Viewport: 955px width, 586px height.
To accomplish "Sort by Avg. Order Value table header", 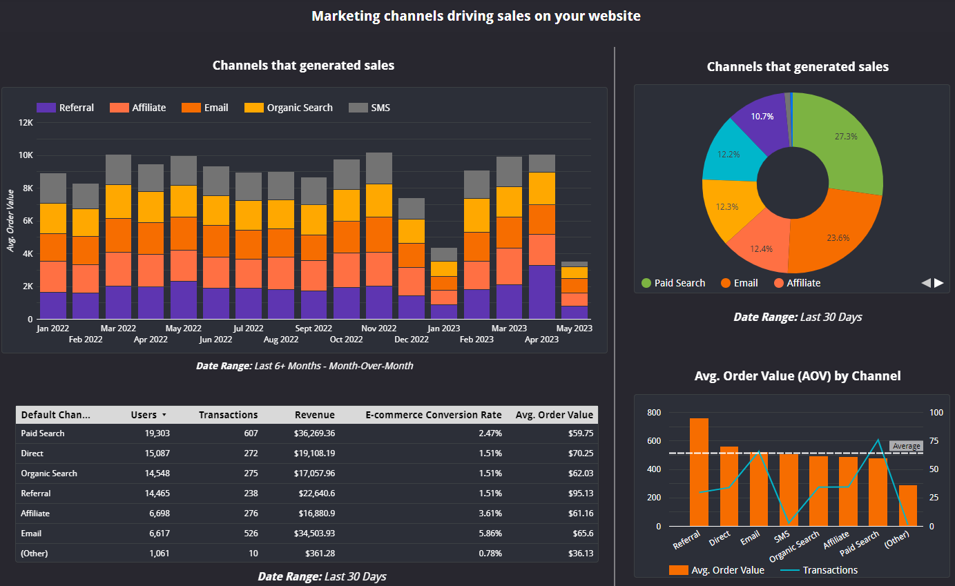I will pyautogui.click(x=554, y=415).
